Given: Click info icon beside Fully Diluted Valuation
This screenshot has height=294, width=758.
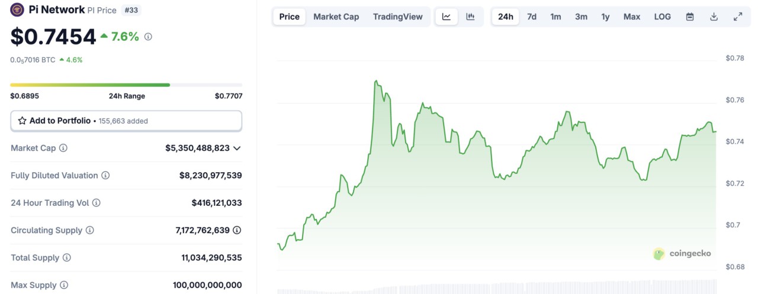Looking at the screenshot, I should click(105, 176).
